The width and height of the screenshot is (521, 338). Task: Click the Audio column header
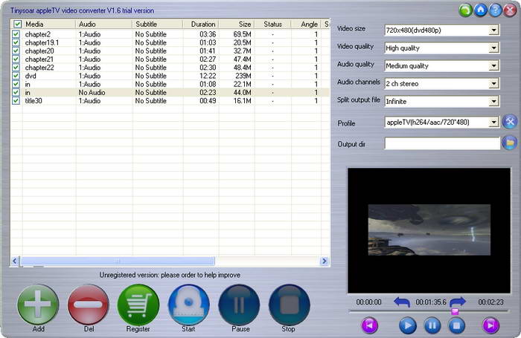(104, 24)
